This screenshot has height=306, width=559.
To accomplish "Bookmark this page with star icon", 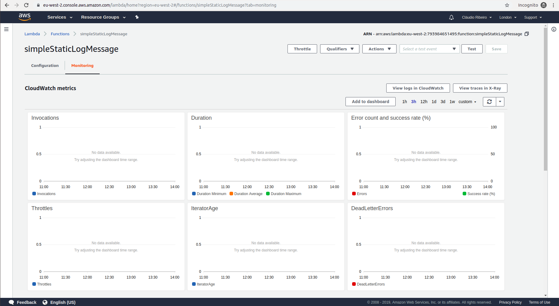I will pos(507,5).
